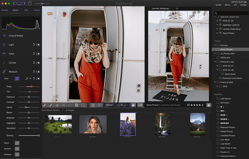Image resolution: width=249 pixels, height=159 pixels.
Task: Expand the JC_Photos_NAS folder
Action: [215, 53]
